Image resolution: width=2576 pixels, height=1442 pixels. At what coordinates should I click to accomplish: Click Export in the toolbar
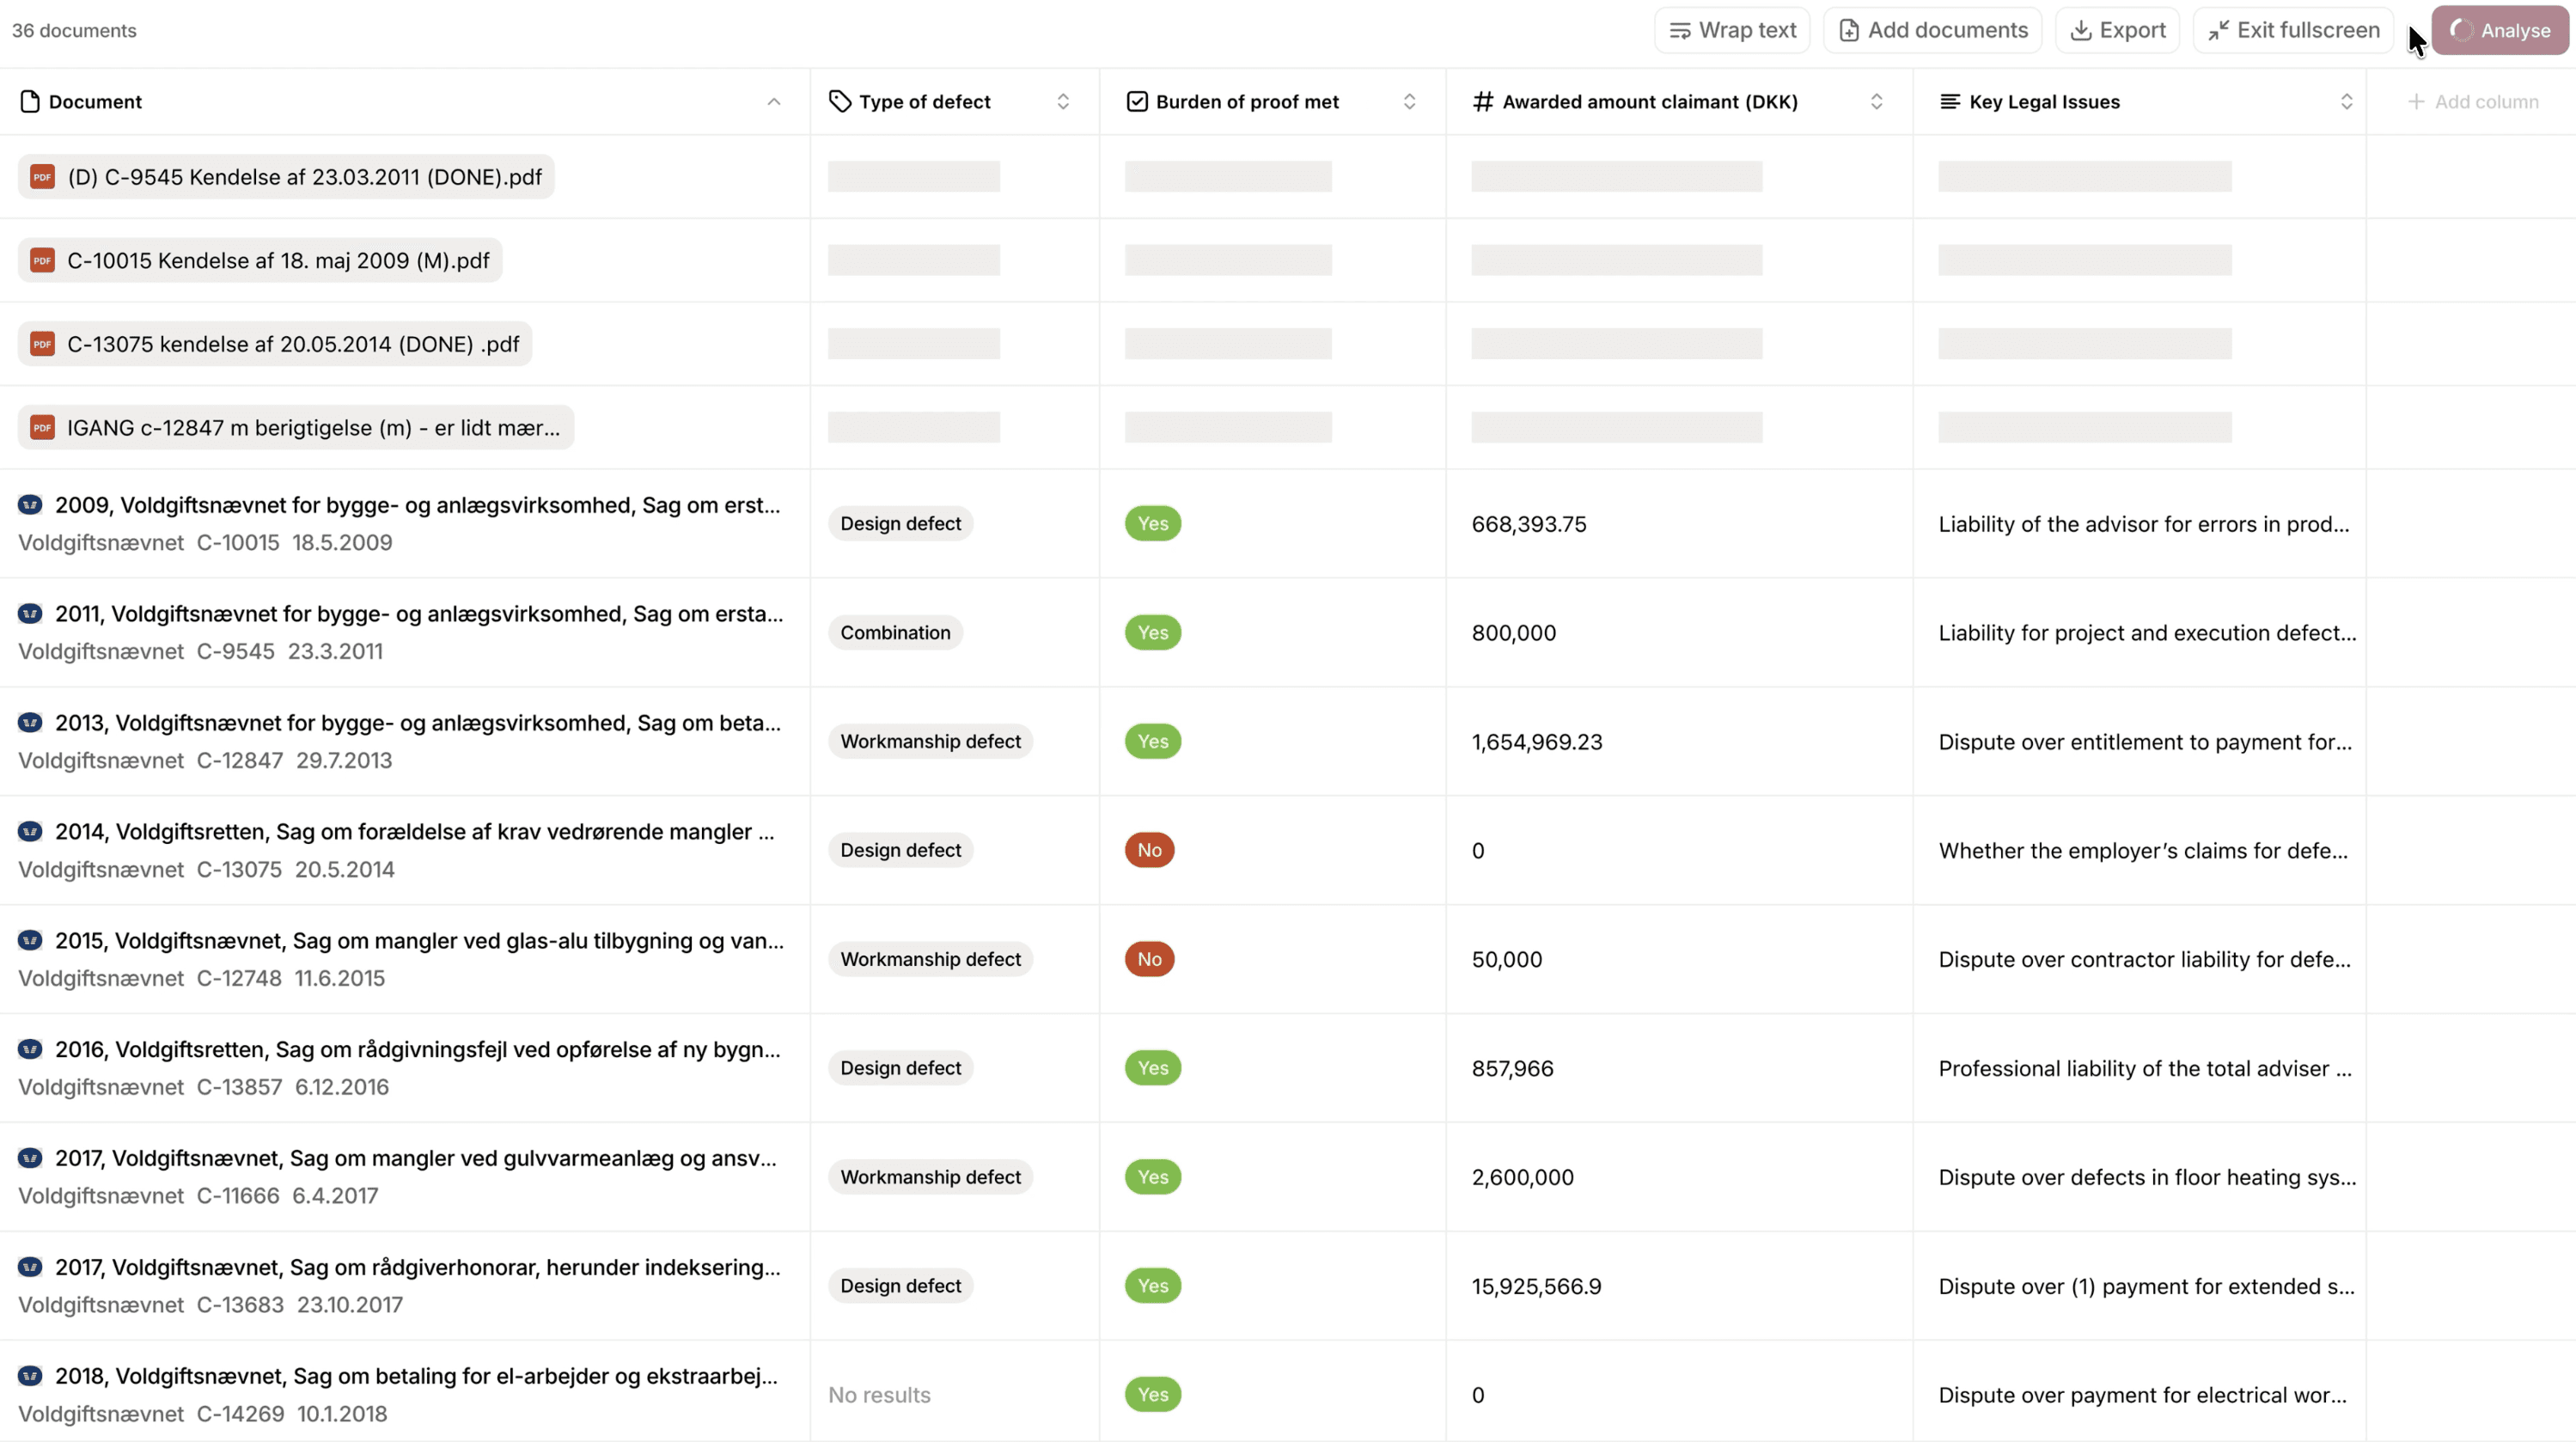[2117, 30]
